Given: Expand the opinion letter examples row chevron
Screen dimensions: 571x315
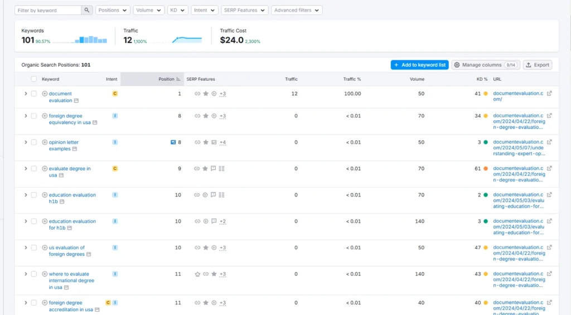Looking at the screenshot, I should pos(26,142).
